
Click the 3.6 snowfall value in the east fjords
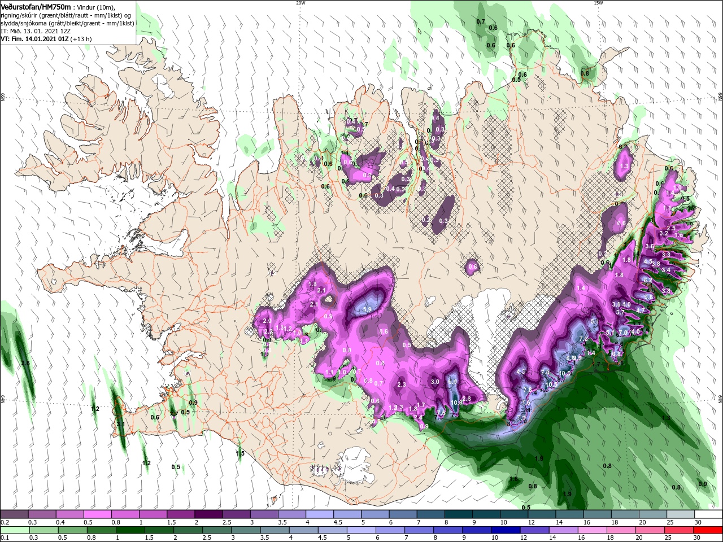[650, 246]
